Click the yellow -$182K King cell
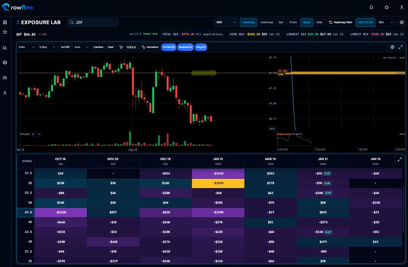The height and width of the screenshot is (267, 408). [x=218, y=184]
